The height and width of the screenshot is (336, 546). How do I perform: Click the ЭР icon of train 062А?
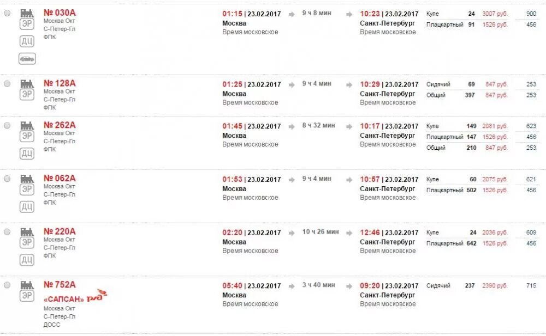pyautogui.click(x=27, y=190)
